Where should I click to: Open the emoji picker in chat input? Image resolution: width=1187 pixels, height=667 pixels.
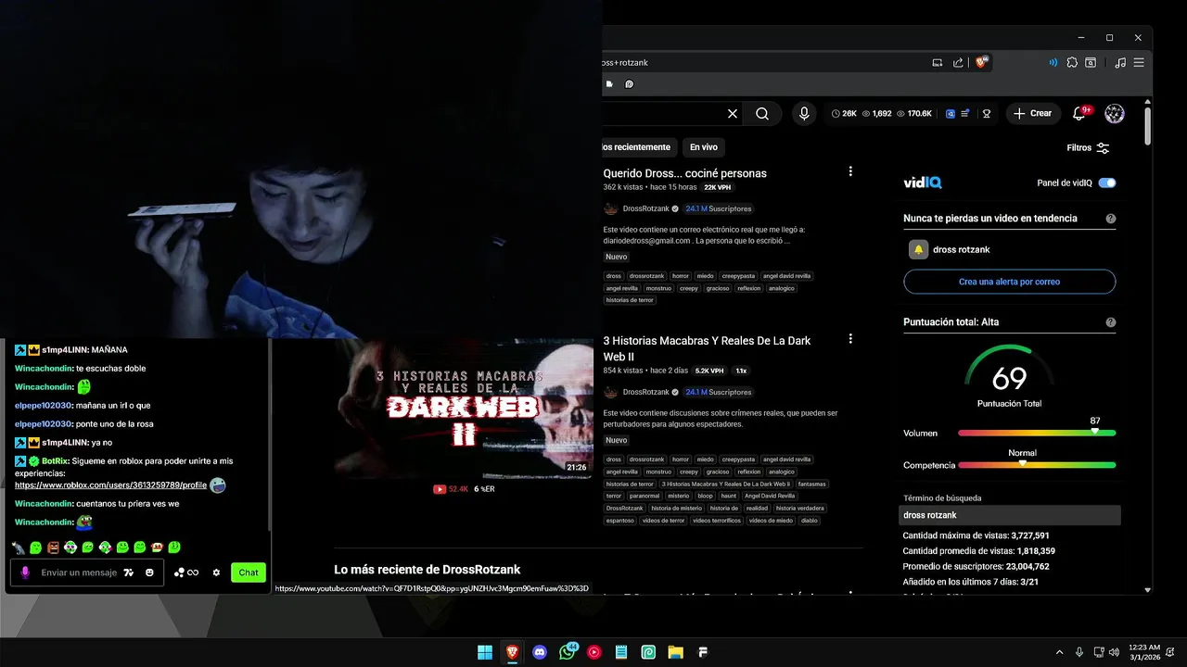point(149,573)
